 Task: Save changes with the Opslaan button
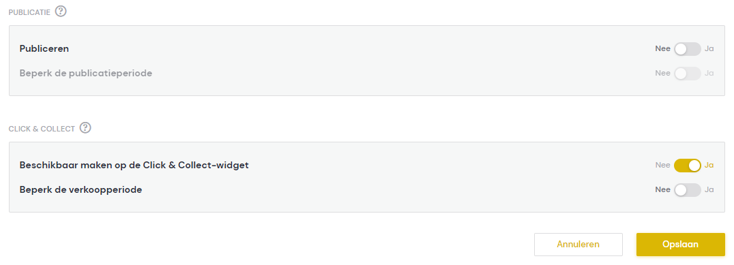pos(681,245)
